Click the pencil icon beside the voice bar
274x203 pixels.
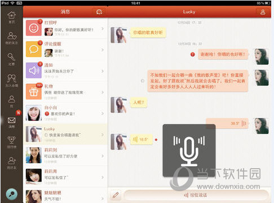click(116, 195)
